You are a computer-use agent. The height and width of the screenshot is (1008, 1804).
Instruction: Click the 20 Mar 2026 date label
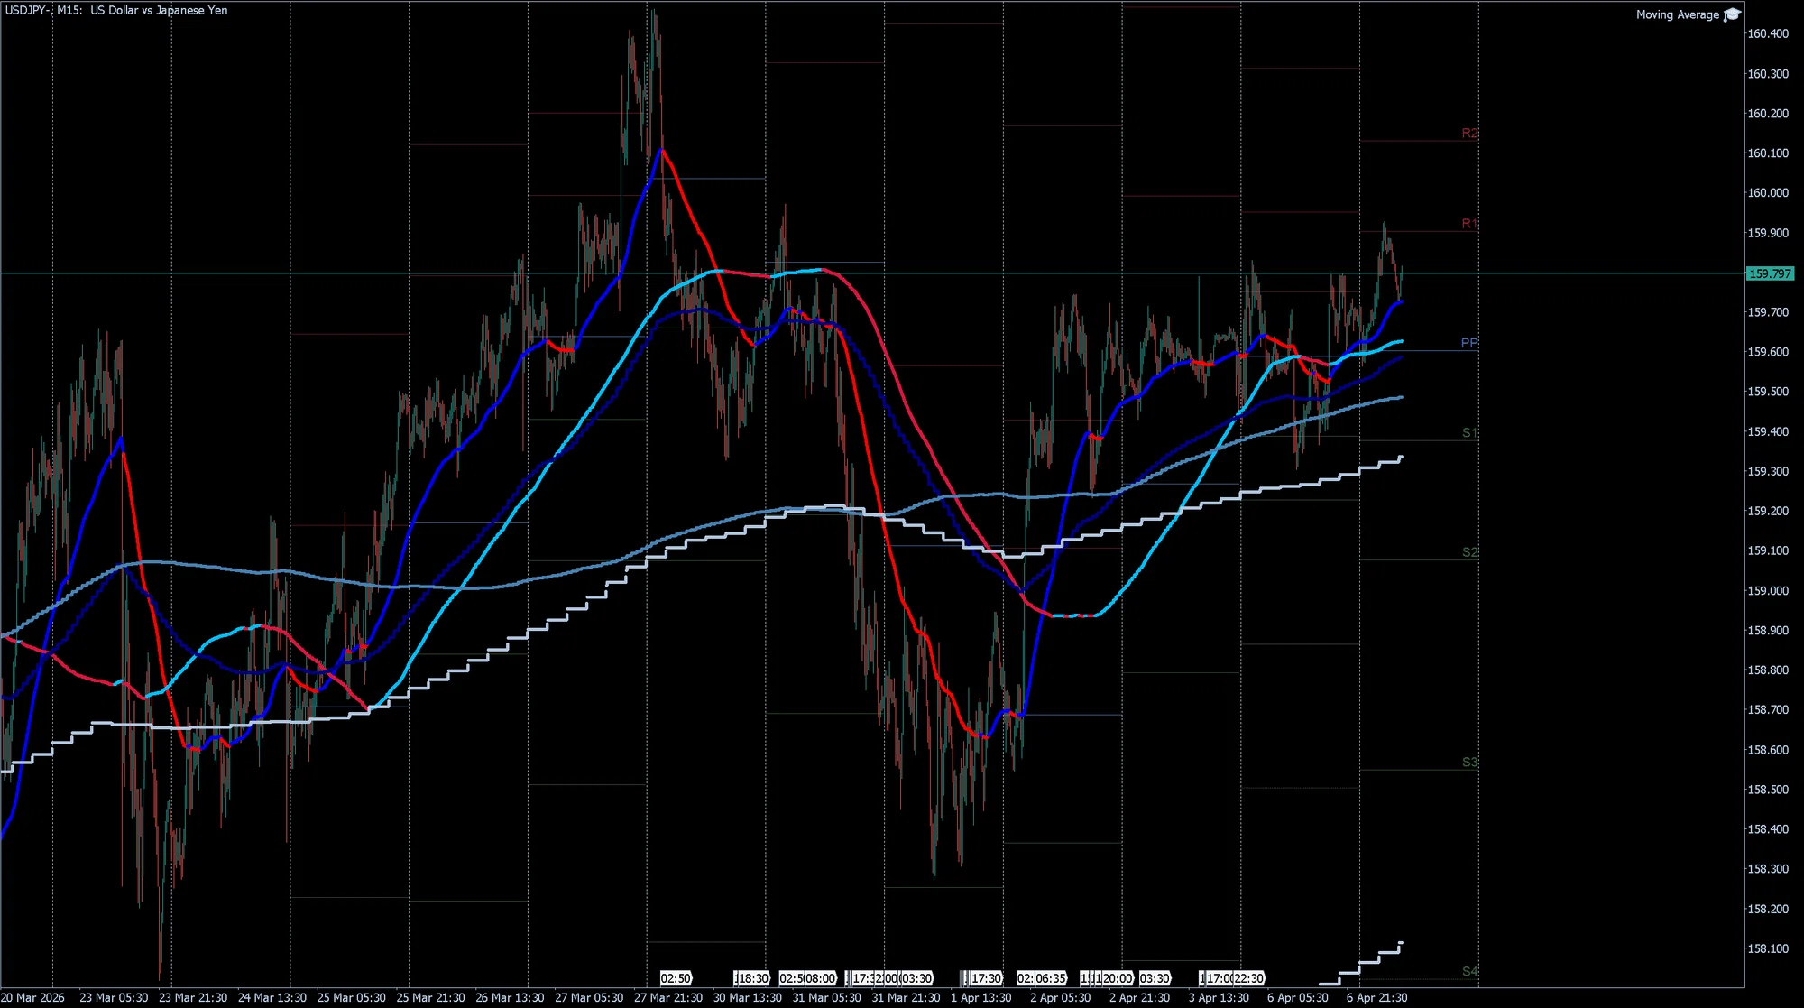[x=32, y=998]
